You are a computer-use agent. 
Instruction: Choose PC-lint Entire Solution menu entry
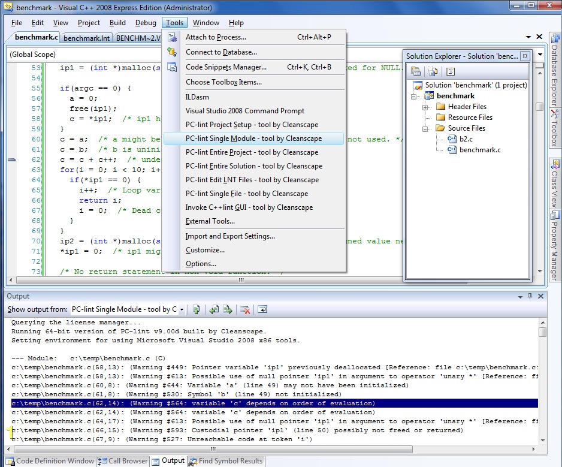click(254, 166)
